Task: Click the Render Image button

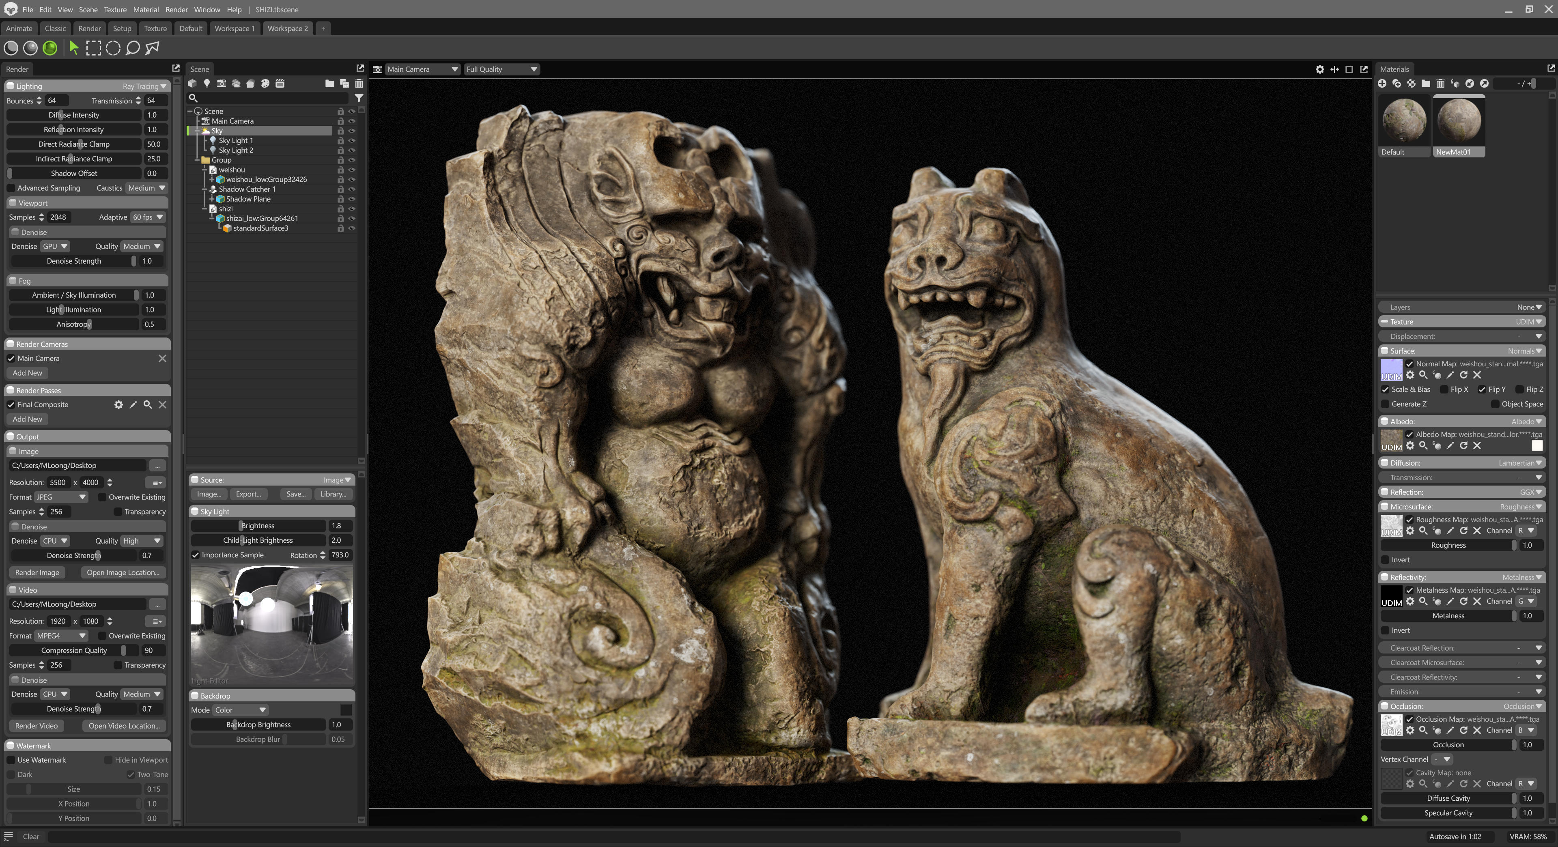Action: click(x=37, y=572)
